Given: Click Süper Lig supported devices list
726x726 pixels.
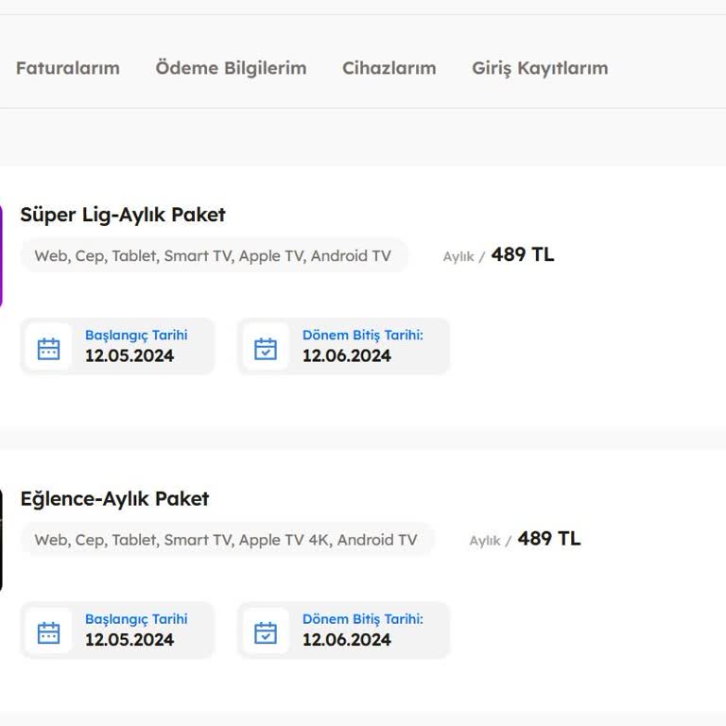Looking at the screenshot, I should [214, 255].
